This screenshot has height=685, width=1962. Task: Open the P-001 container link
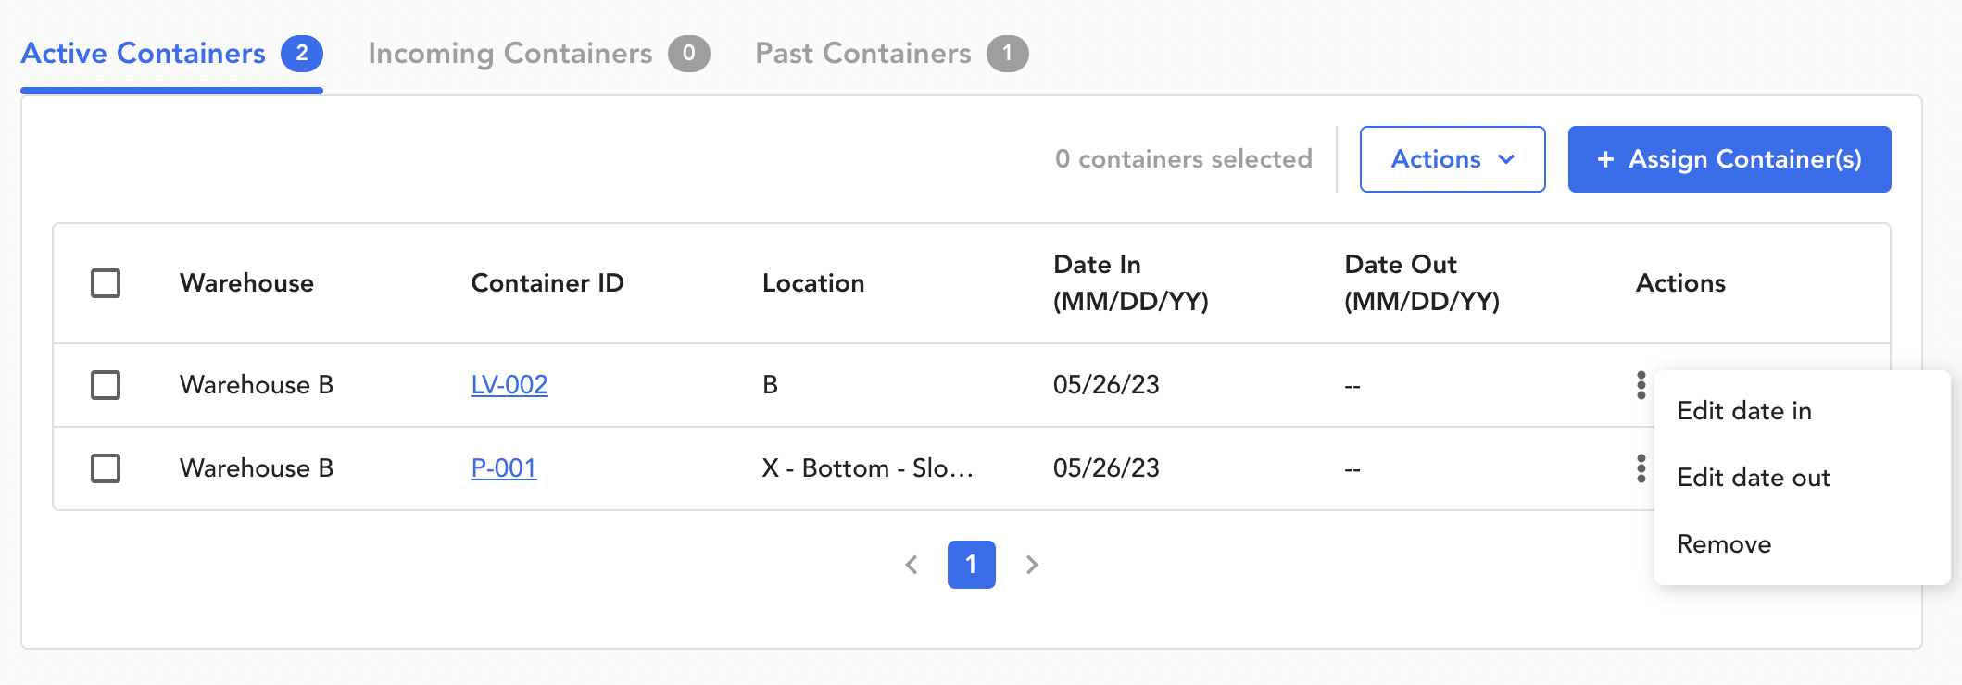pos(504,468)
